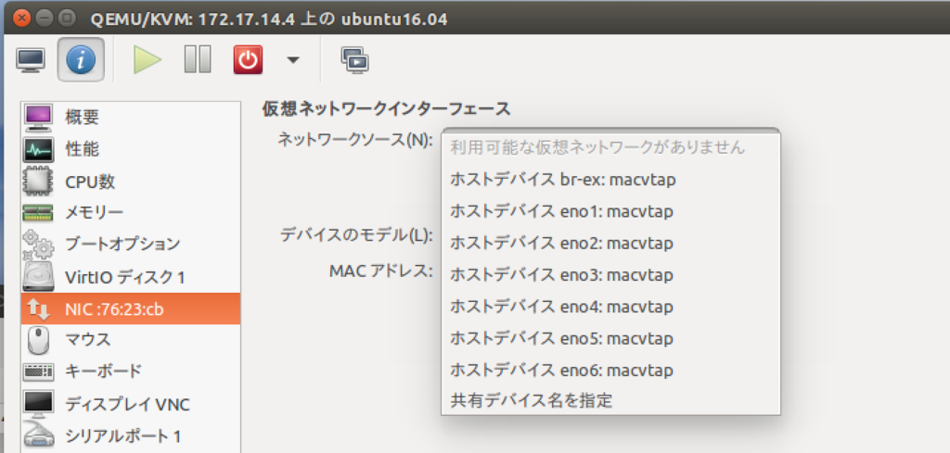Open CPU数 hardware entry
Viewport: 950px width, 453px height.
point(130,181)
